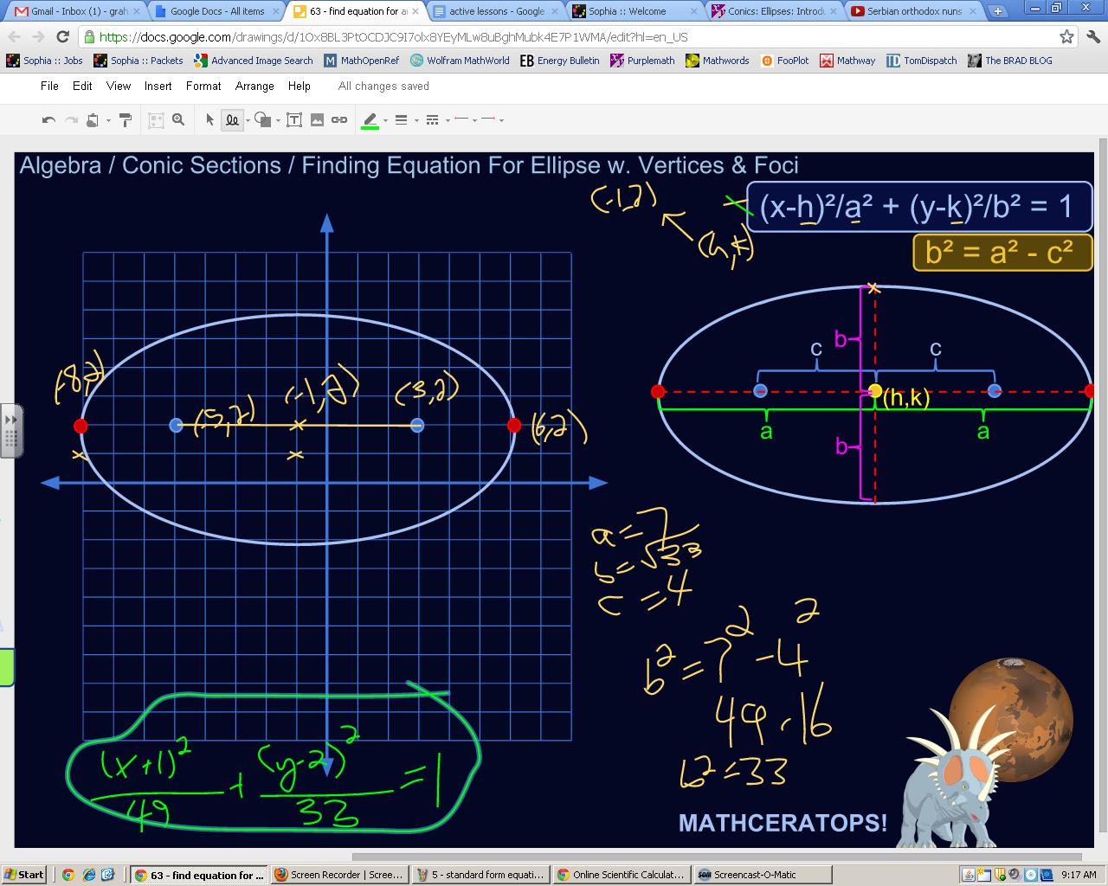Image resolution: width=1108 pixels, height=886 pixels.
Task: Click the browser reload button
Action: 62,36
